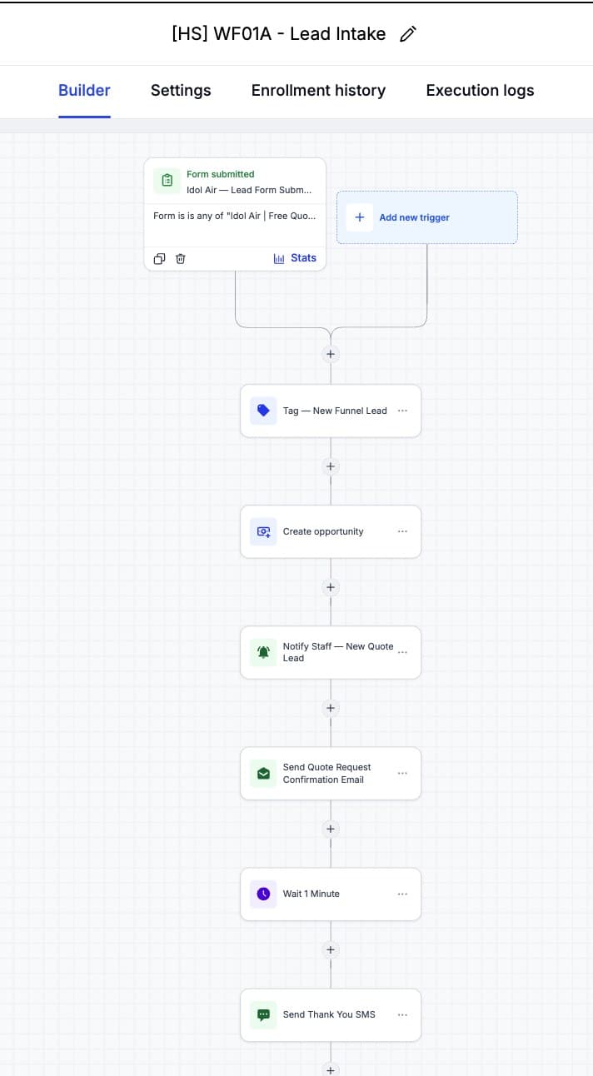Open Stats for the form trigger
The image size is (593, 1076).
(295, 258)
